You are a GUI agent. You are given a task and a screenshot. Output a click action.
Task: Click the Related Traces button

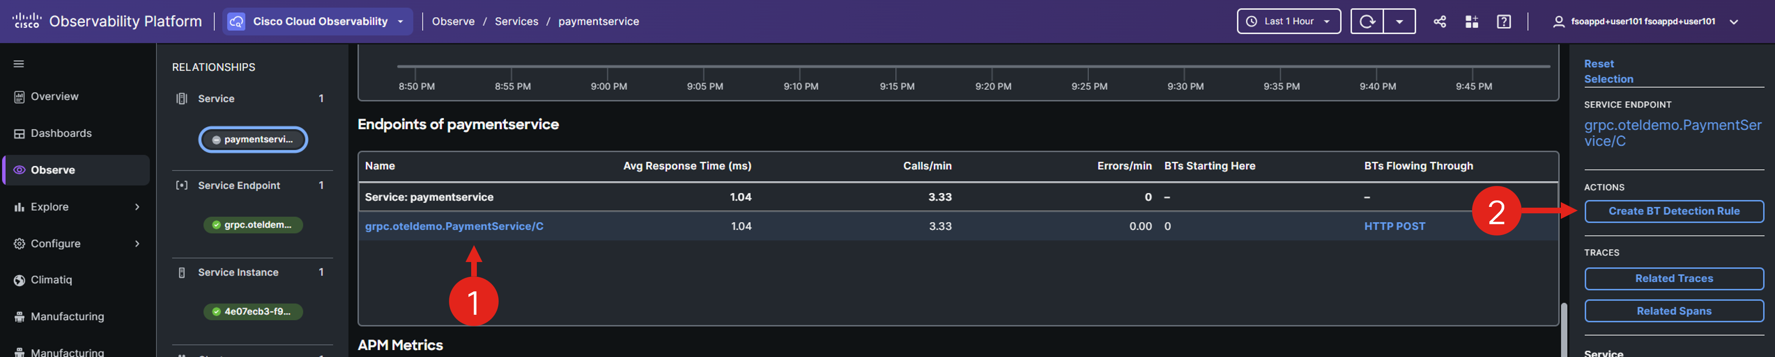coord(1673,279)
